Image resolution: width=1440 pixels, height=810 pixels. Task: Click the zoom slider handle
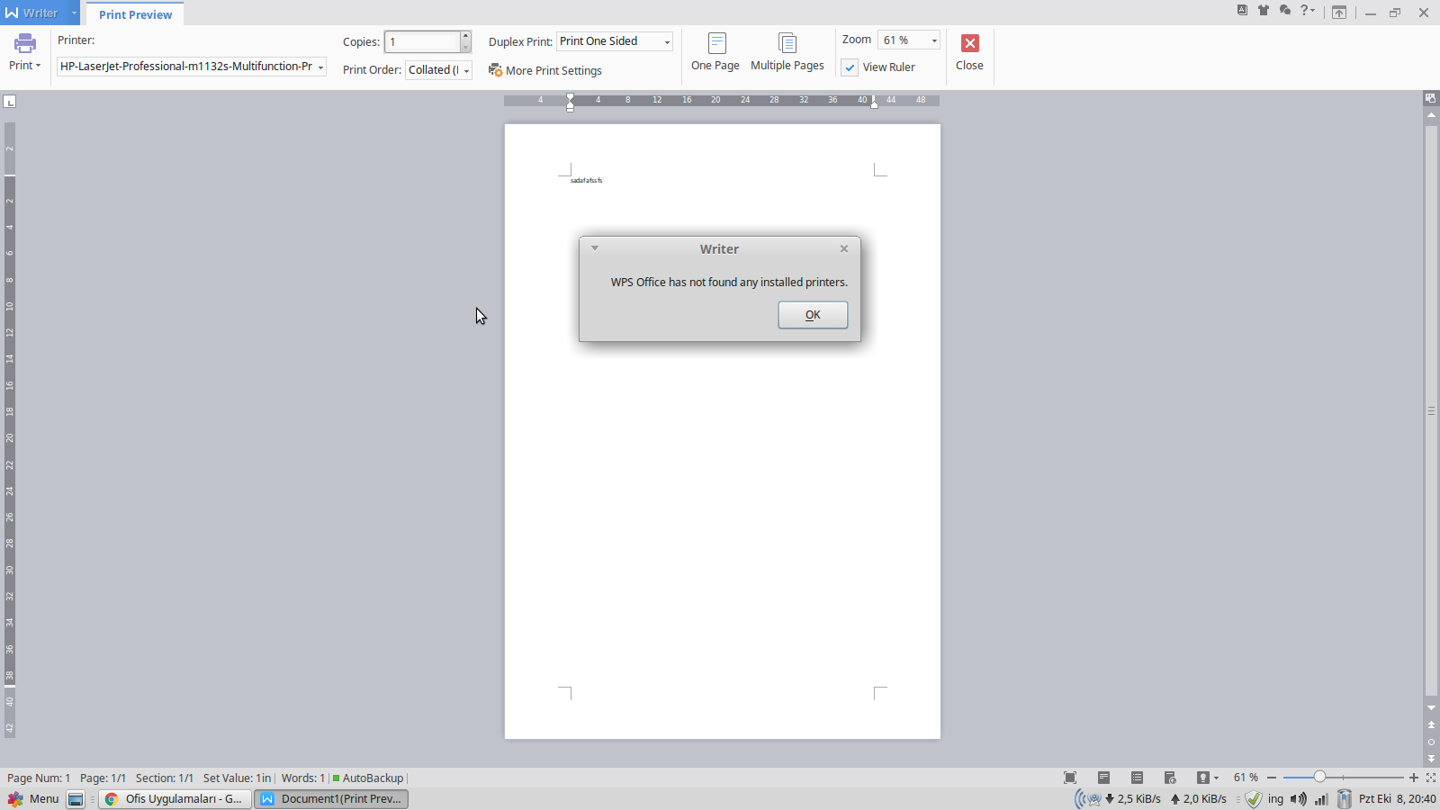pyautogui.click(x=1319, y=777)
